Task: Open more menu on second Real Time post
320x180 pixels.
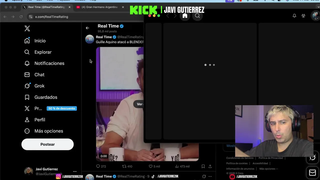Action: [210, 176]
